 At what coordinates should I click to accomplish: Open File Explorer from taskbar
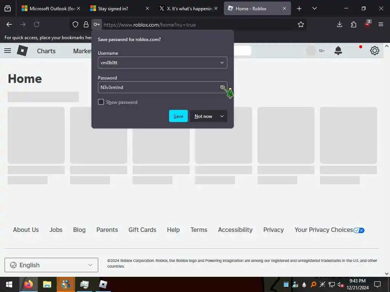(x=47, y=284)
